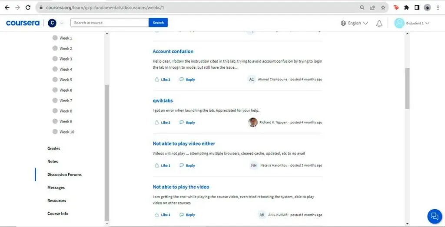Screen dimensions: 445x227
Task: Open Discussion Forums in the sidebar
Action: pos(64,174)
